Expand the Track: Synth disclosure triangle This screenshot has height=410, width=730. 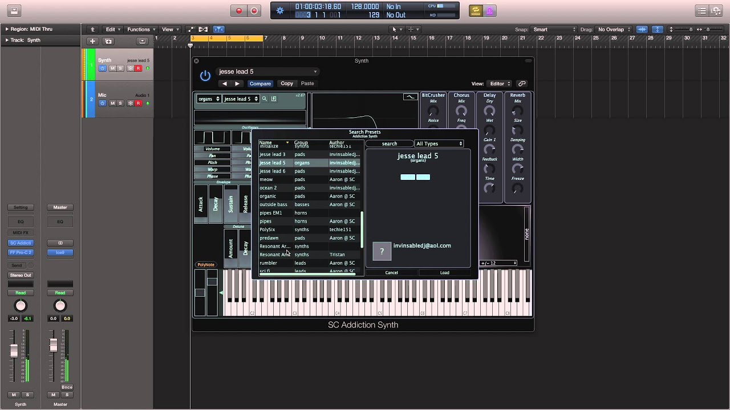tap(7, 40)
